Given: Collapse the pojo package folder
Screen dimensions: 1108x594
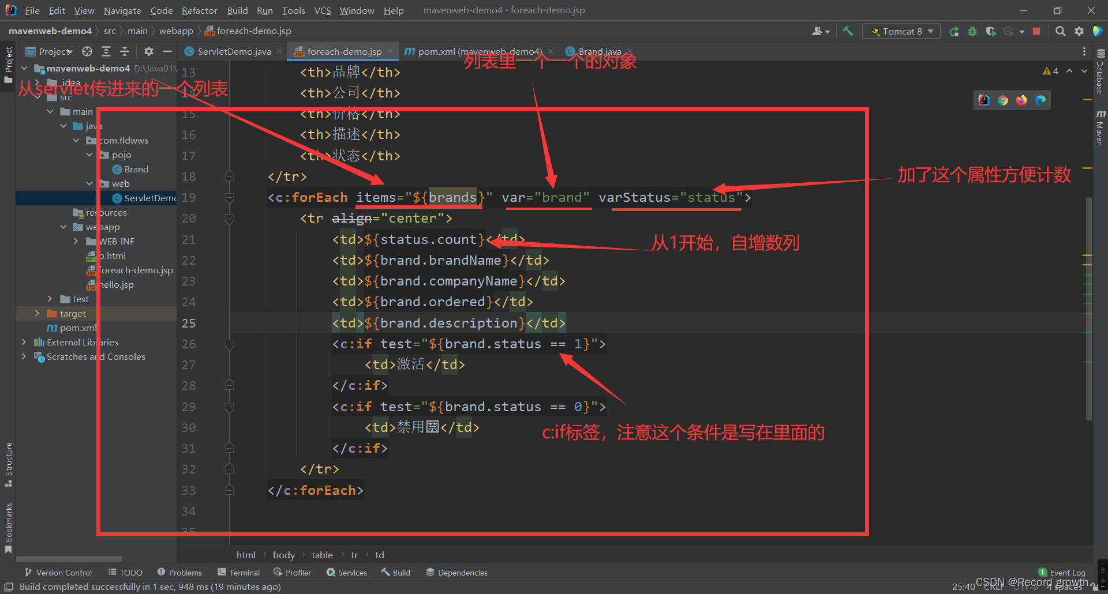Looking at the screenshot, I should 89,155.
